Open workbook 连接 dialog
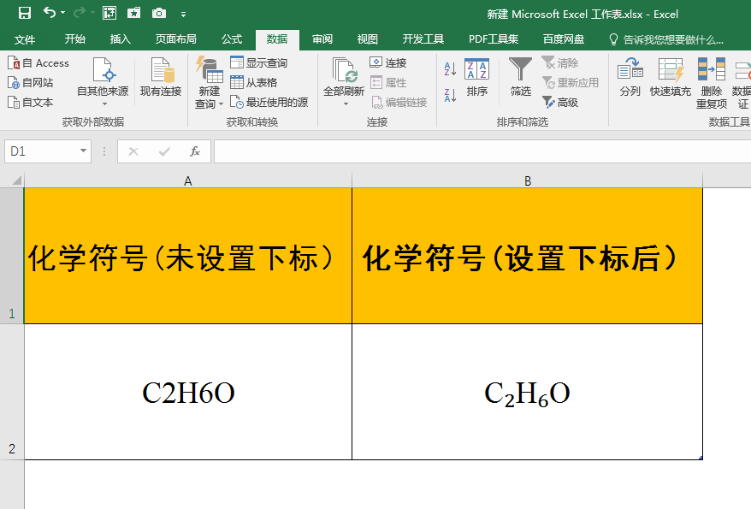751x509 pixels. click(x=388, y=62)
